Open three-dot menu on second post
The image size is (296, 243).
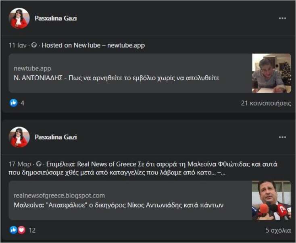(x=282, y=137)
